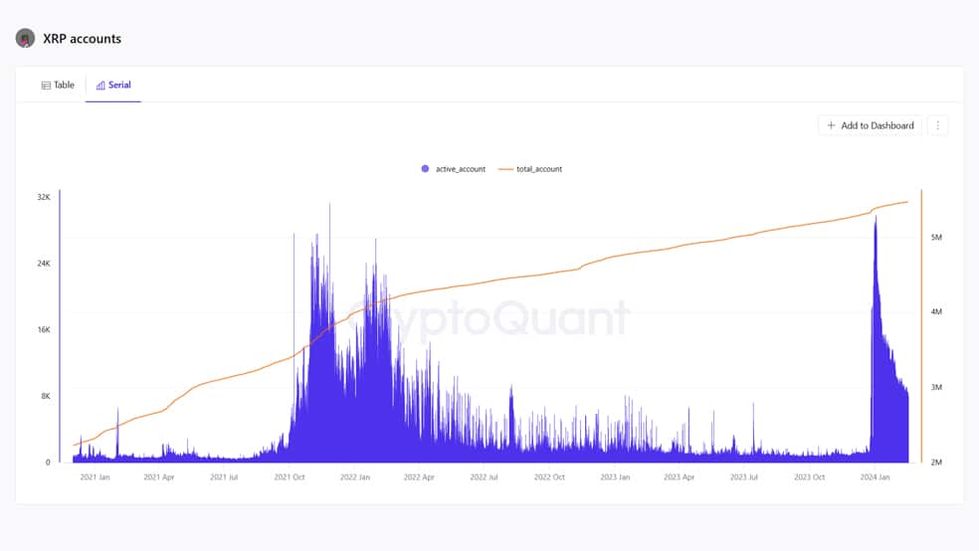This screenshot has width=979, height=551.
Task: Click the 32K left axis label
Action: pos(44,197)
